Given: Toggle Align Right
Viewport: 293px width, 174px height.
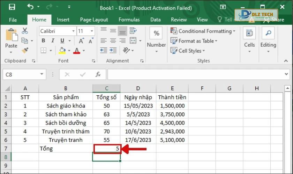Looking at the screenshot, I should coord(122,40).
